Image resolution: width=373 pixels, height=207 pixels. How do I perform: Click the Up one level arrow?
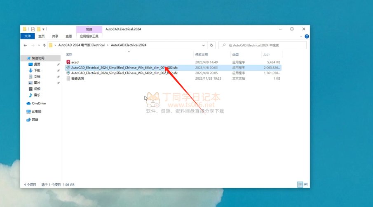click(x=43, y=45)
